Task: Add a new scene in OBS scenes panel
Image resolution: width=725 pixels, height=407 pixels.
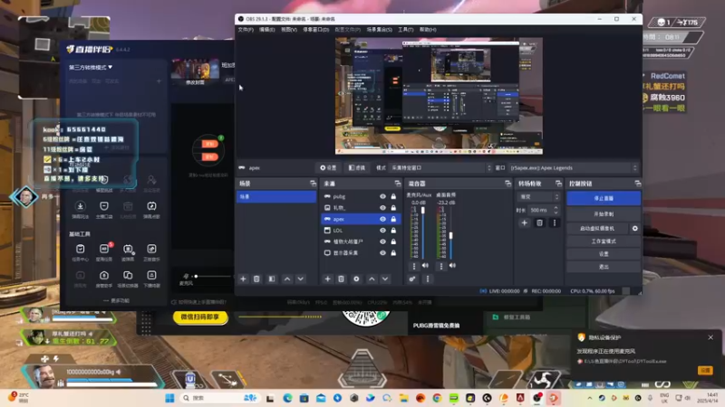Action: coord(243,279)
